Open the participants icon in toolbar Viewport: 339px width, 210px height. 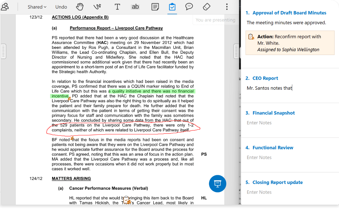pos(5,7)
